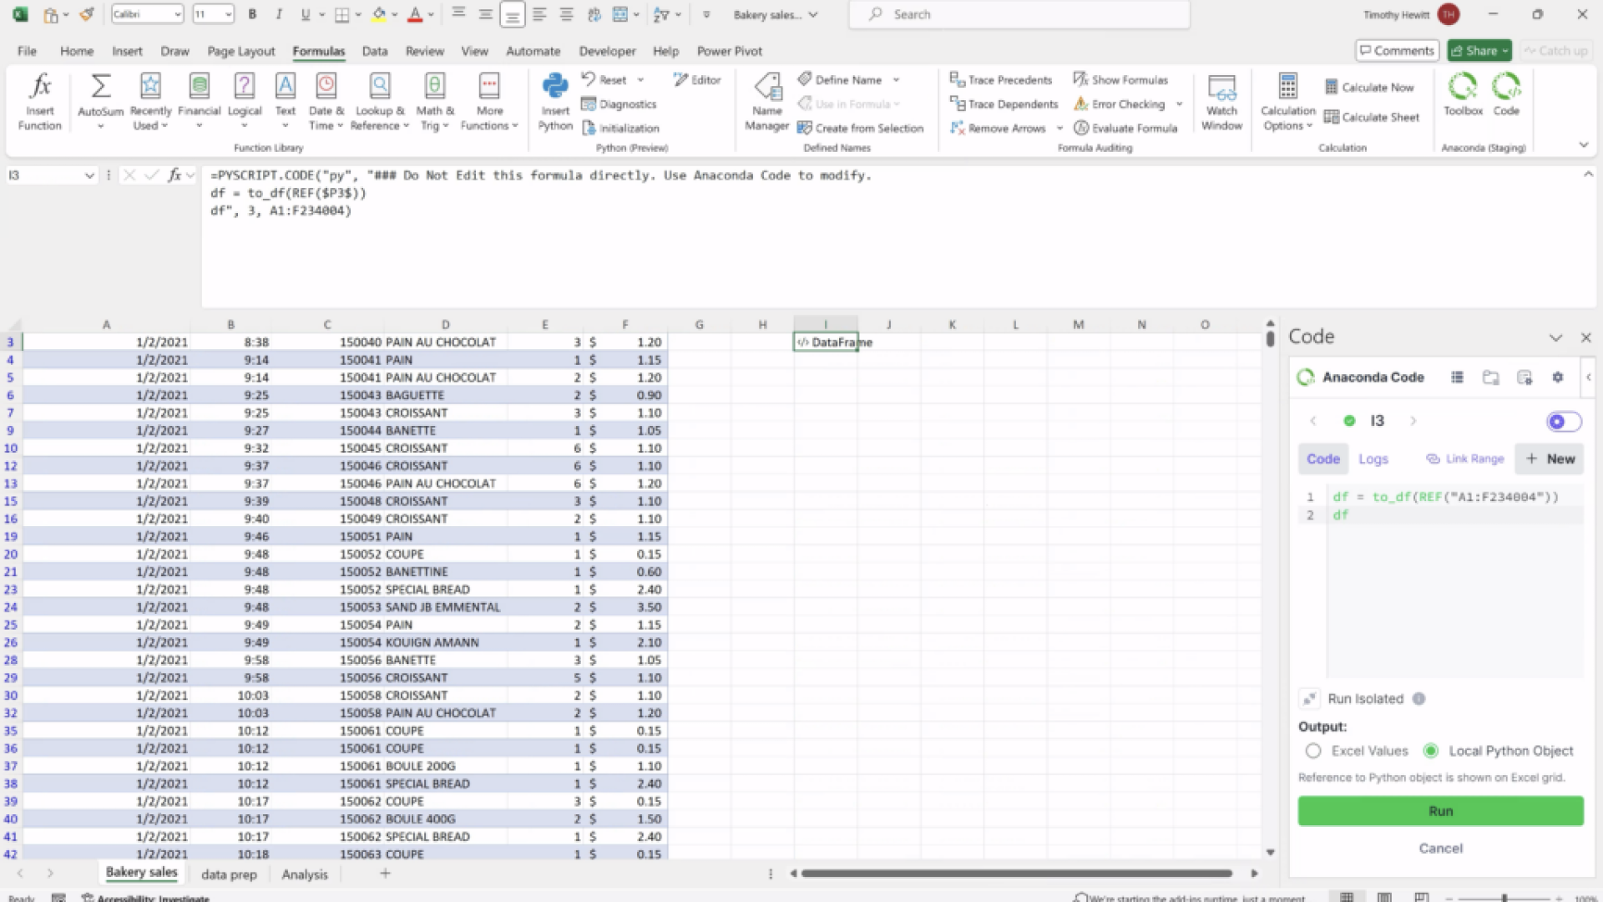1603x902 pixels.
Task: Open Python Editor
Action: click(697, 80)
